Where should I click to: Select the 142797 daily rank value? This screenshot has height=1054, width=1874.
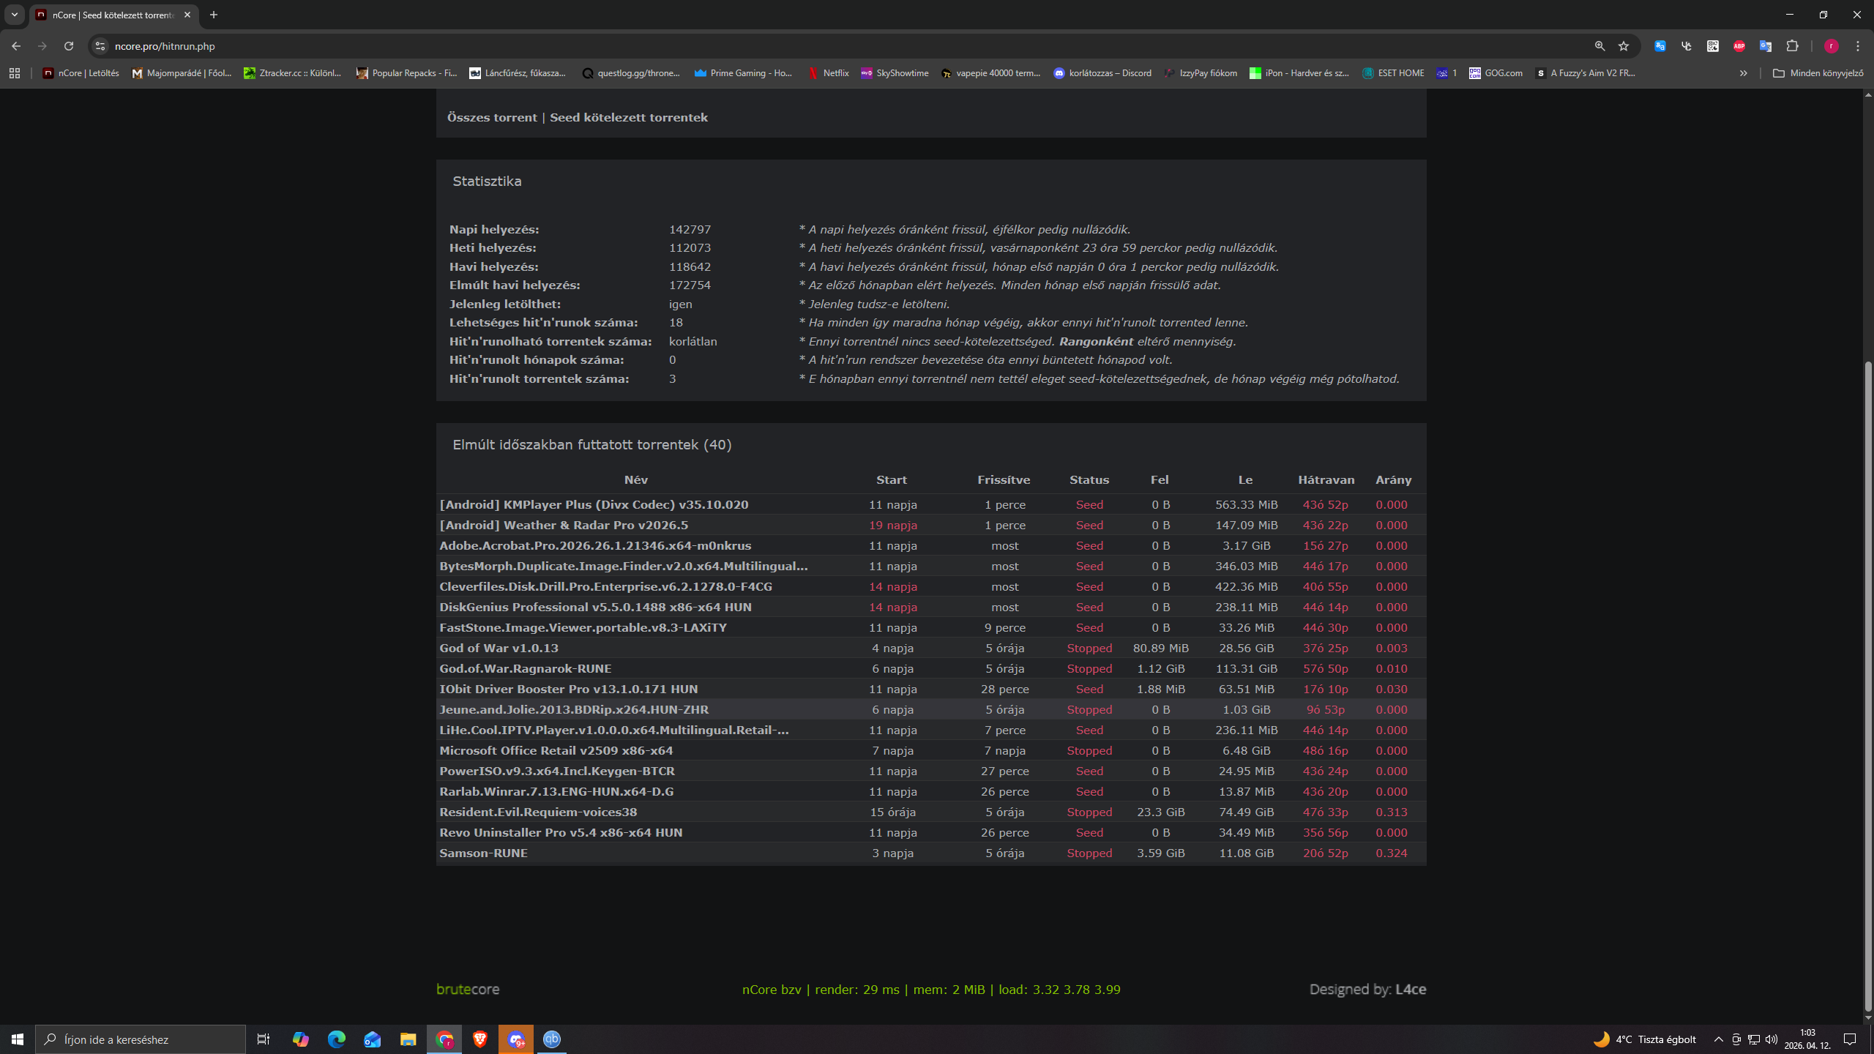click(x=690, y=230)
